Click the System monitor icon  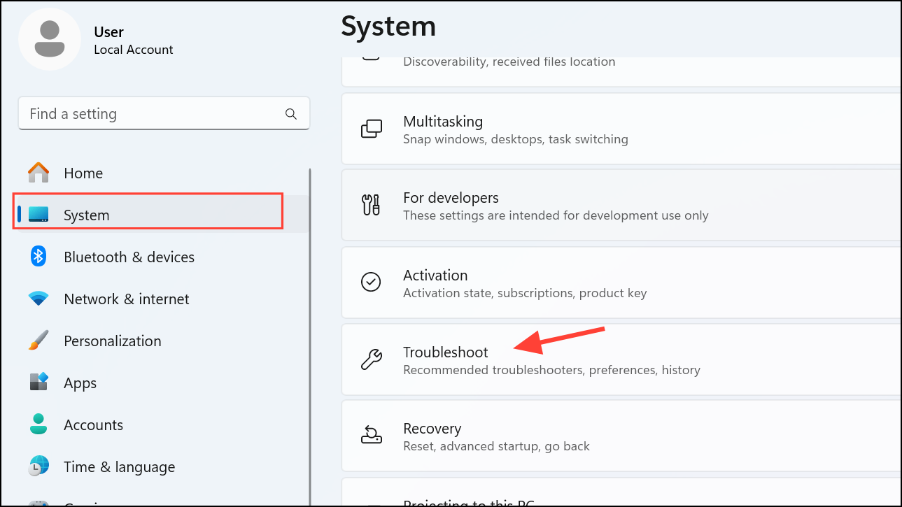tap(38, 215)
